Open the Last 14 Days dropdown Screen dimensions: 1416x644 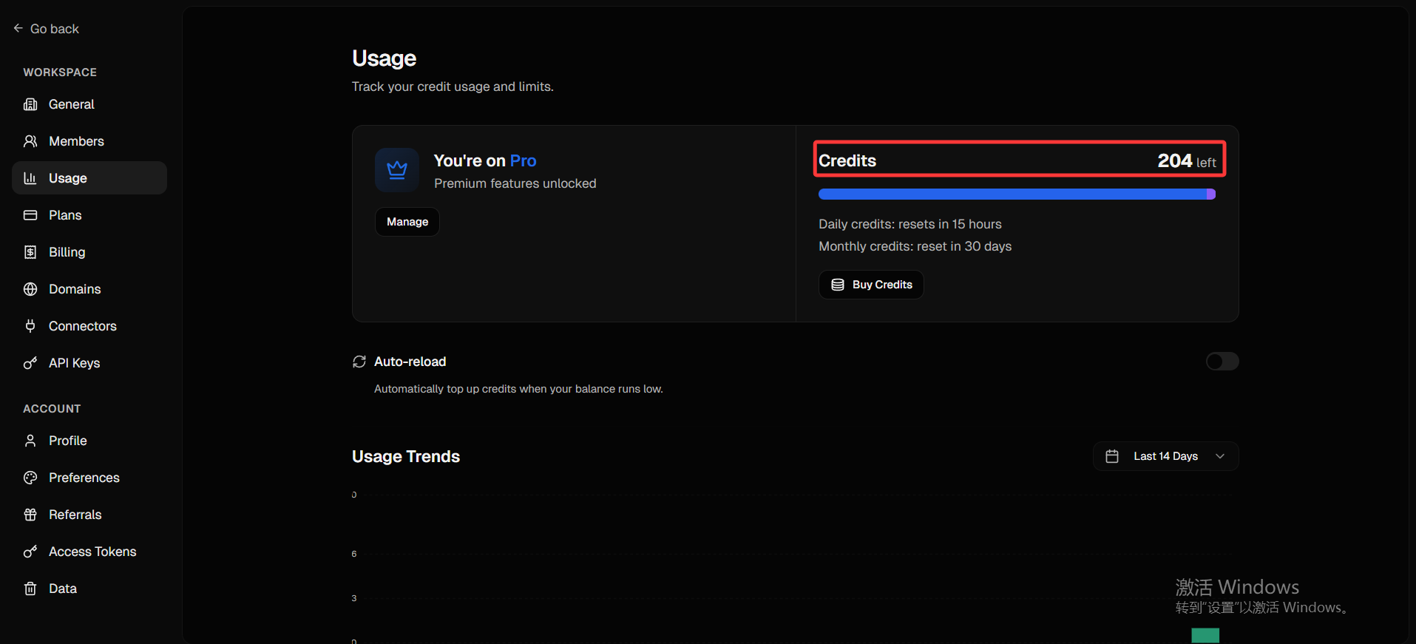click(x=1166, y=456)
